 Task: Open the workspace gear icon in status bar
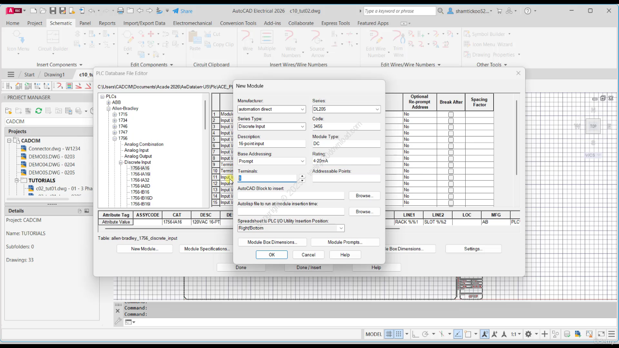coord(529,334)
